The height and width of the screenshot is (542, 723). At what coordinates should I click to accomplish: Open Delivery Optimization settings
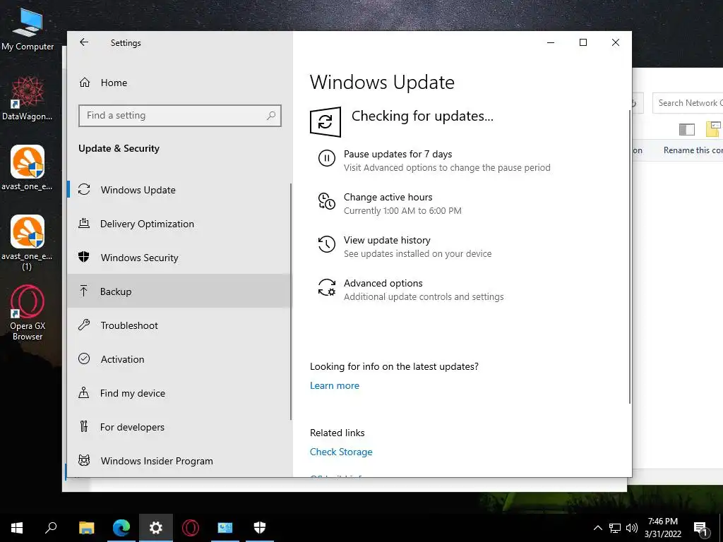179,224
